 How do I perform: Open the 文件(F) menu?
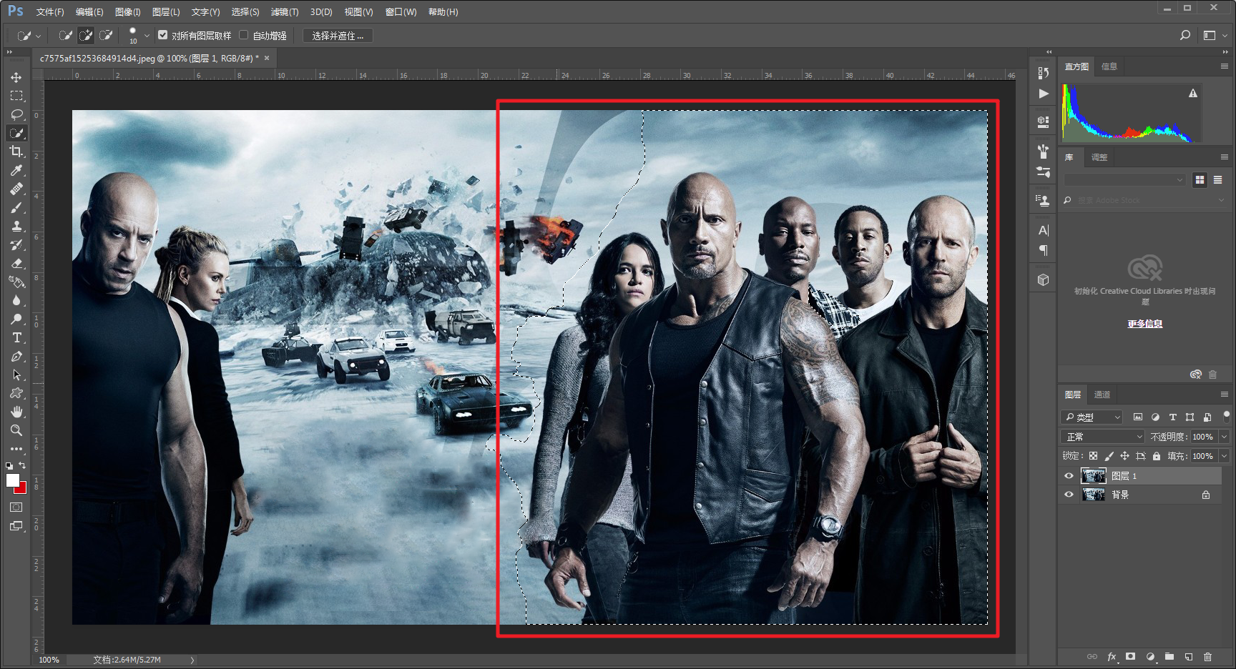click(50, 12)
